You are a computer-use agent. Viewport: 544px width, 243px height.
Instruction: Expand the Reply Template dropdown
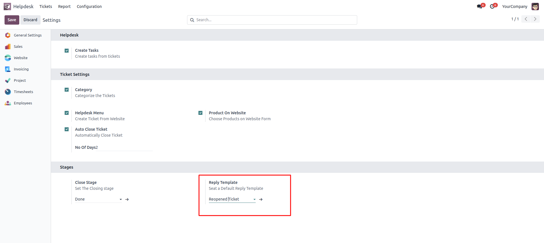[255, 199]
